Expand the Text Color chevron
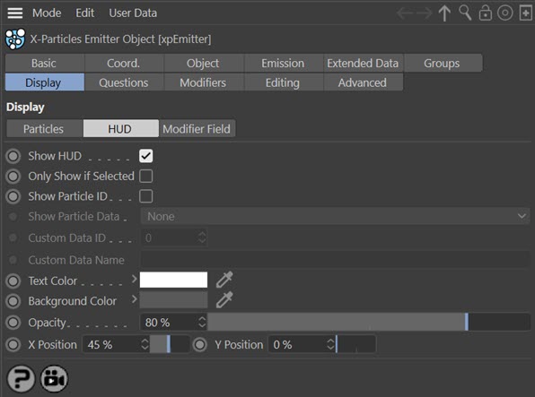535x397 pixels. point(134,279)
